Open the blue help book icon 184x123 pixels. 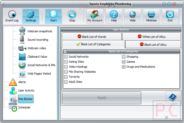point(173,98)
